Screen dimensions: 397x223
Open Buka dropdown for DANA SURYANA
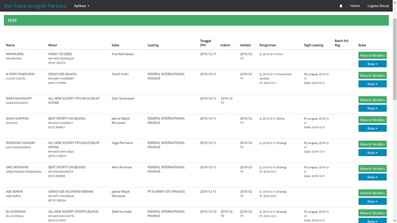pos(373,128)
